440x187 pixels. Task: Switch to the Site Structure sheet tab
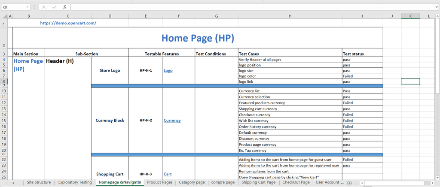[x=39, y=182]
